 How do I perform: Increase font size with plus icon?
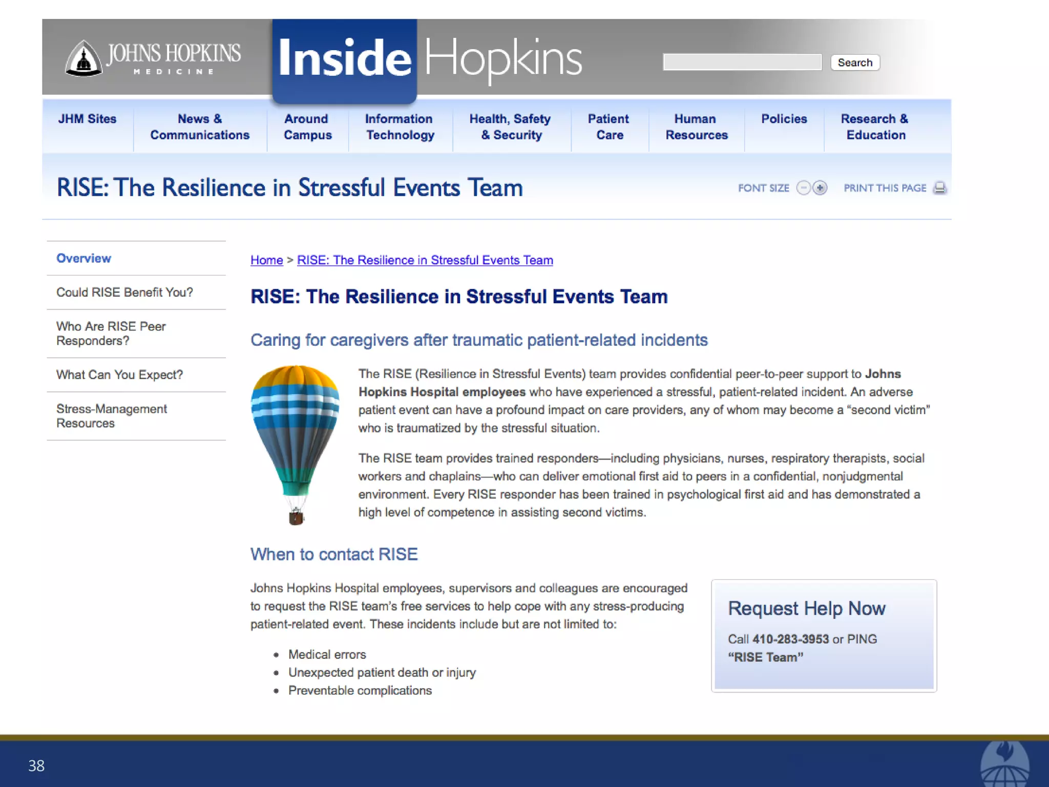(x=820, y=188)
